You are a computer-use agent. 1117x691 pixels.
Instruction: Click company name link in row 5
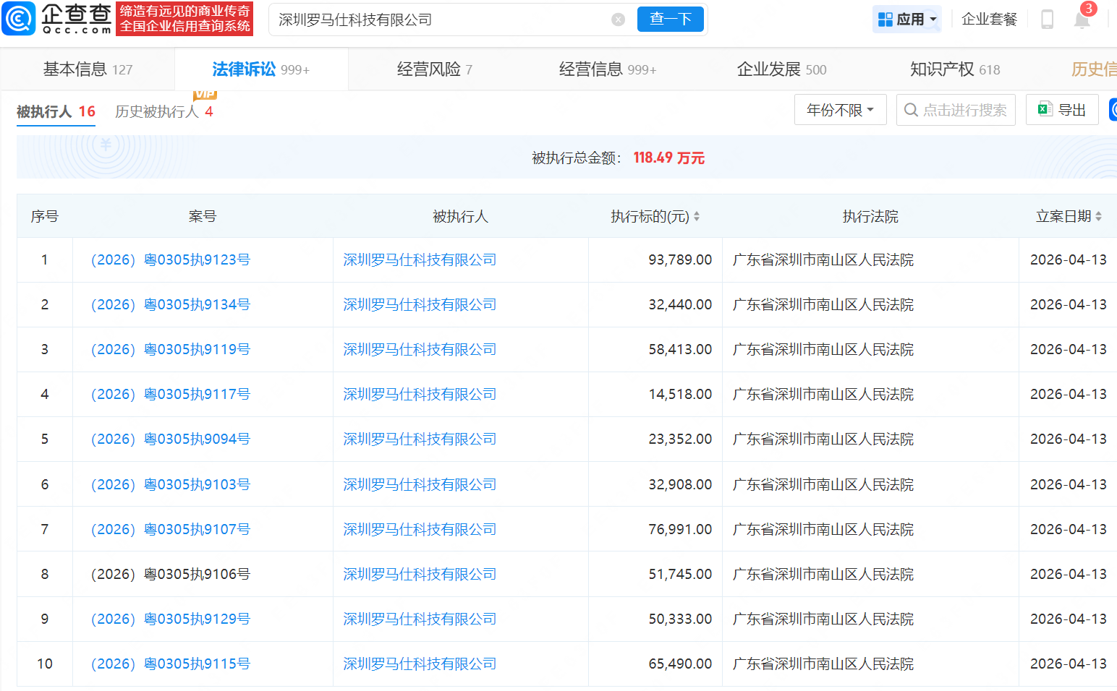420,439
